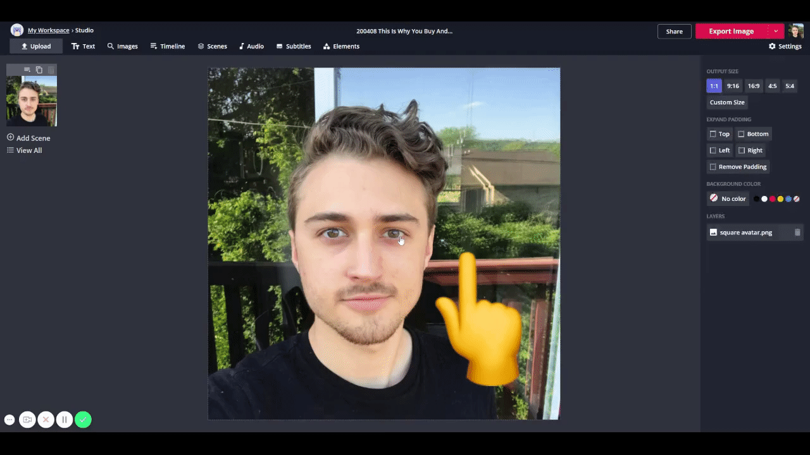Pick the black background swatch
The width and height of the screenshot is (810, 455).
coord(756,199)
